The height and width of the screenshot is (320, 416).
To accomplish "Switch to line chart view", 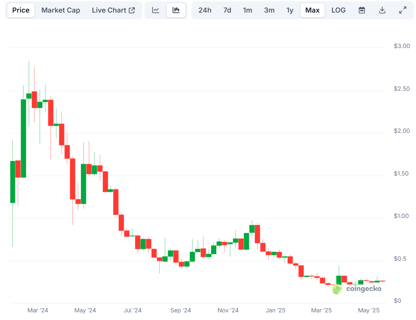I will tap(156, 10).
